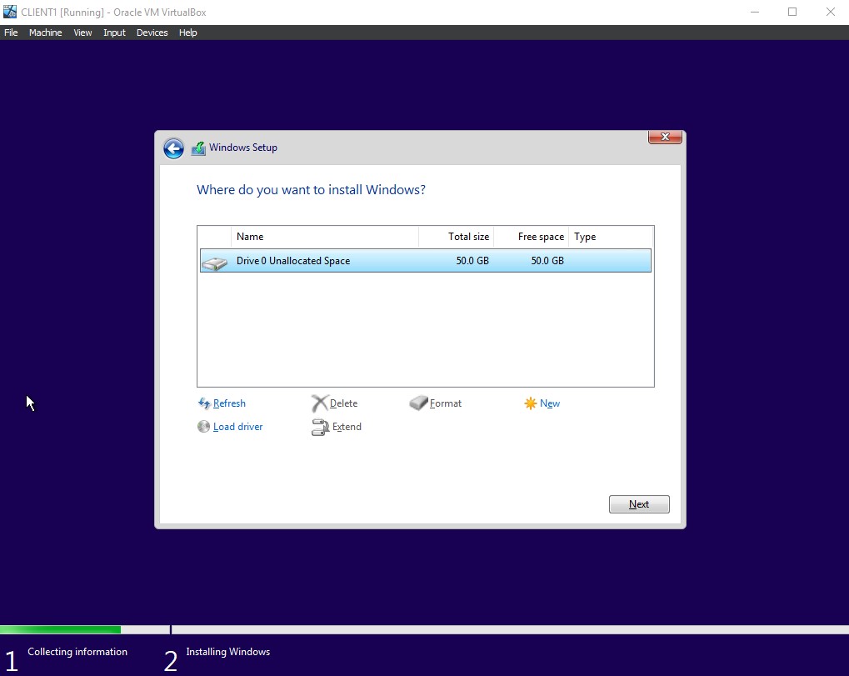Click the Installing Windows step label
Viewport: 849px width, 676px height.
click(x=228, y=652)
